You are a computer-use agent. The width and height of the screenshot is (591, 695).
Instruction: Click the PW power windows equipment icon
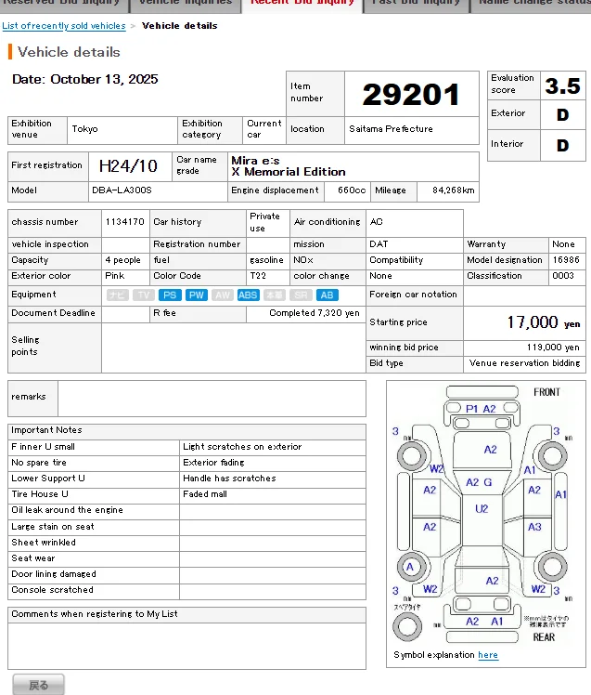click(196, 295)
